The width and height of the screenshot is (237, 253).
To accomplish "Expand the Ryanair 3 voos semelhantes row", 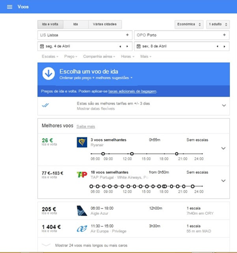I will (224, 149).
